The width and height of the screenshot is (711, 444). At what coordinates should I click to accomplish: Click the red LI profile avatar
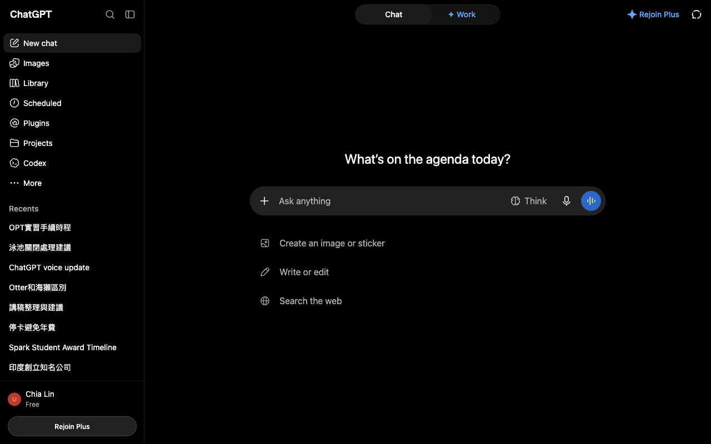click(14, 399)
